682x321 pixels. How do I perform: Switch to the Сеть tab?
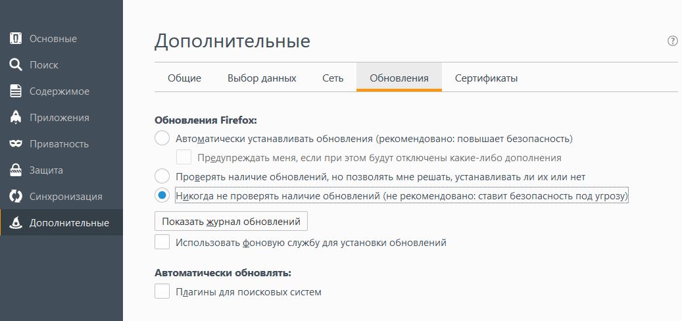pyautogui.click(x=333, y=78)
